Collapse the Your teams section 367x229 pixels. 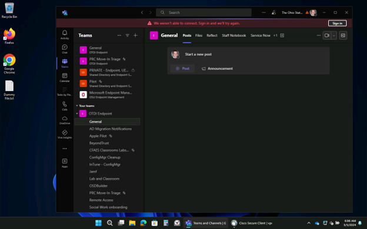pos(77,106)
